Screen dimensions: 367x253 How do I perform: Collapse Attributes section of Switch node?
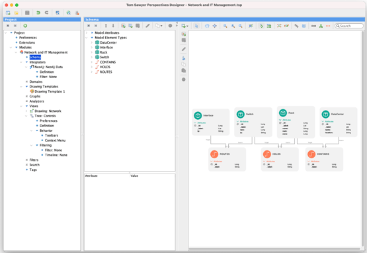coord(237,121)
